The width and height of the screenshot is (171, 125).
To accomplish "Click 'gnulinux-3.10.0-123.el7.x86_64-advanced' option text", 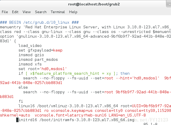I will click(64, 36).
